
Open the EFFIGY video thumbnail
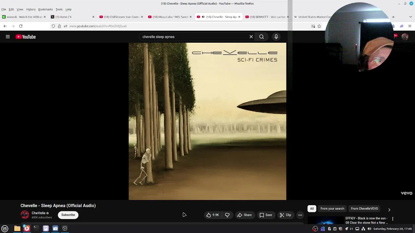coord(326,221)
